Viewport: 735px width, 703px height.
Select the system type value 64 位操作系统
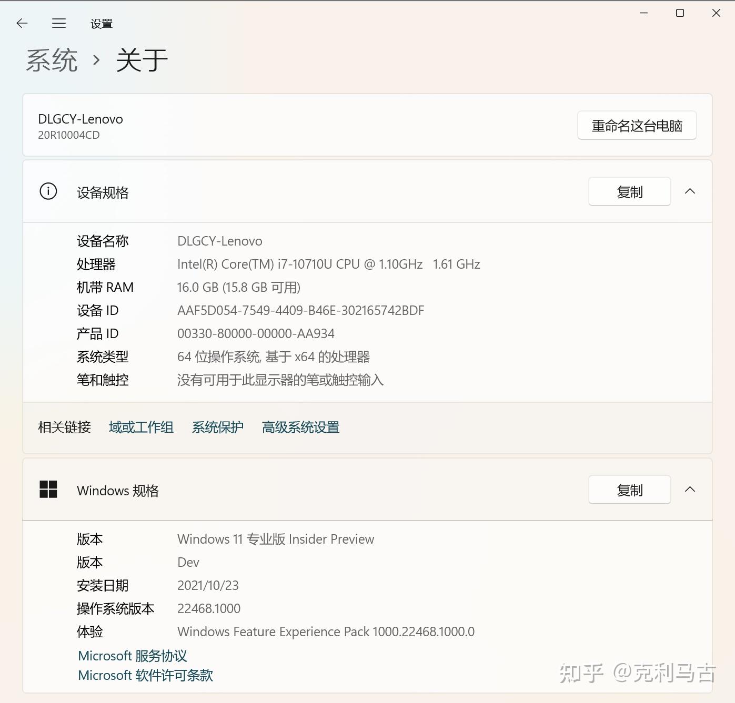274,357
